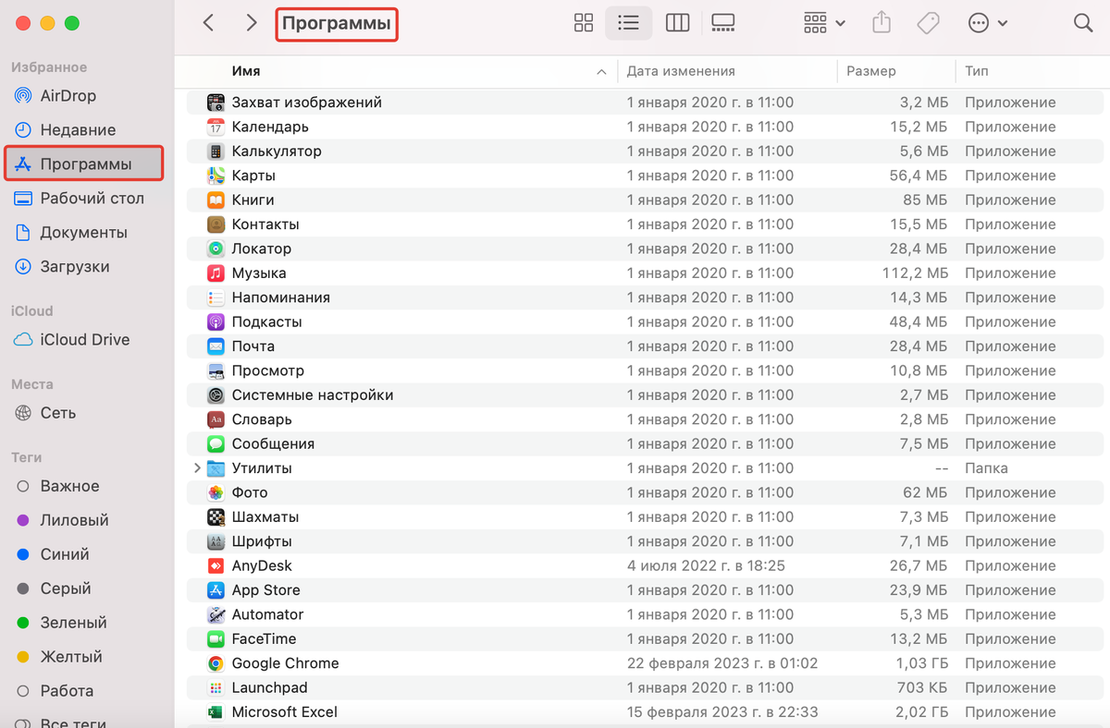Toggle sort direction arrow in Имя column
Image resolution: width=1110 pixels, height=728 pixels.
(601, 71)
